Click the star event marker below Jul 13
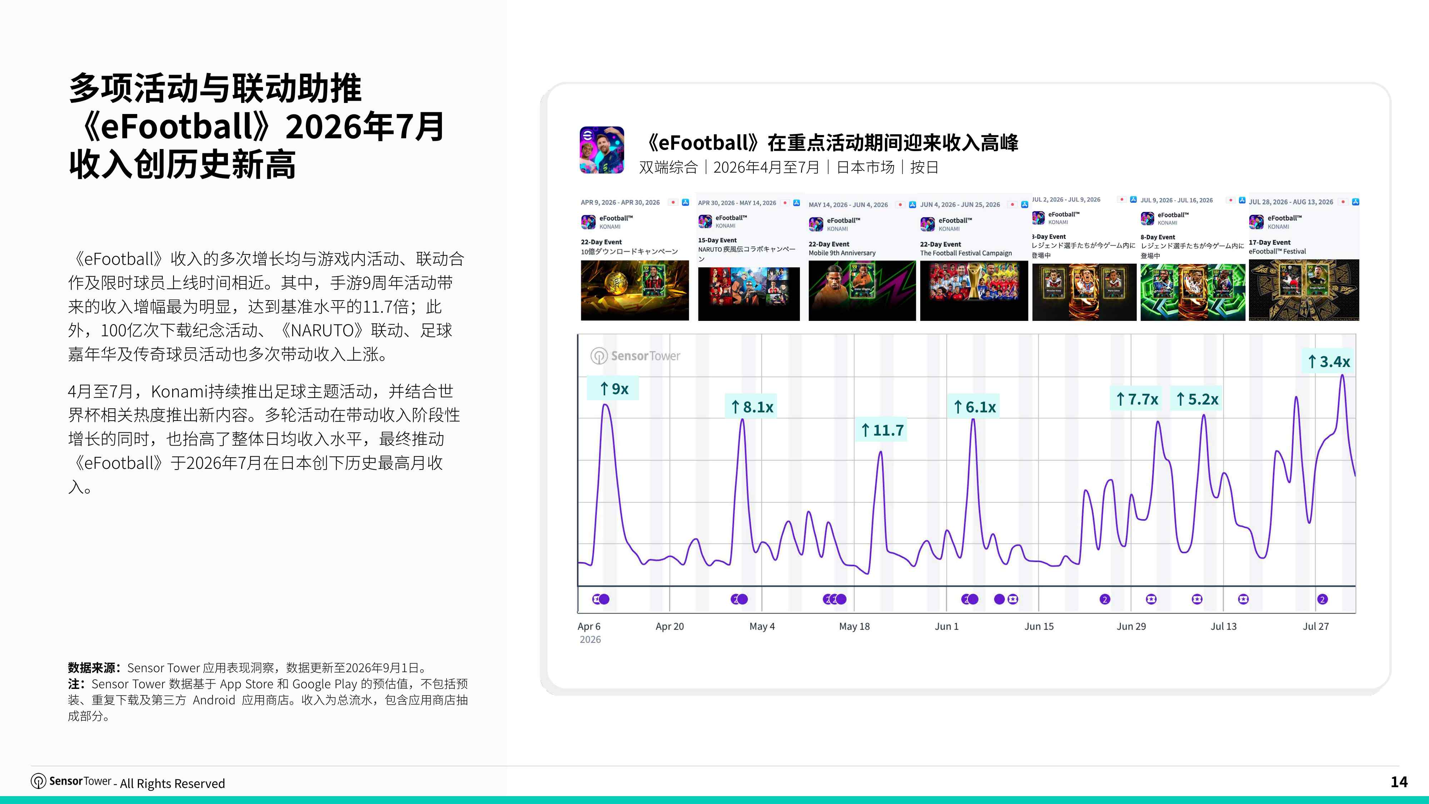 1243,599
